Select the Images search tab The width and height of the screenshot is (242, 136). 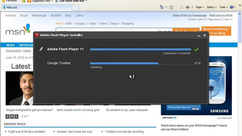[x=80, y=23]
